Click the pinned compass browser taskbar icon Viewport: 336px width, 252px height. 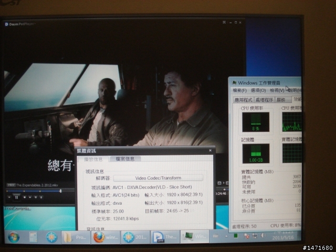click(x=51, y=237)
